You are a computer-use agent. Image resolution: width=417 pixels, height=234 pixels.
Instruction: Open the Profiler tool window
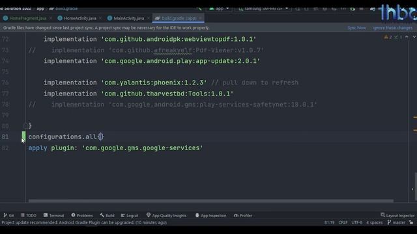(243, 215)
